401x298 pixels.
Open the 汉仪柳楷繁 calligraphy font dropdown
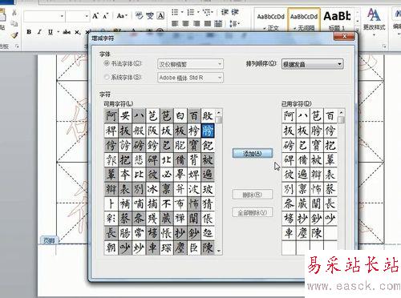190,64
